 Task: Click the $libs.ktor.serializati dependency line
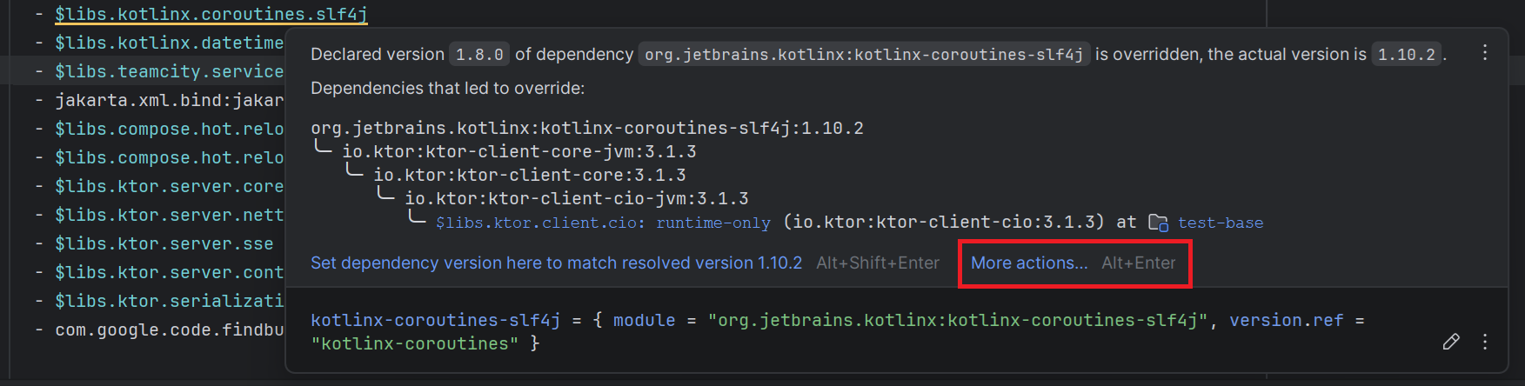pos(169,301)
